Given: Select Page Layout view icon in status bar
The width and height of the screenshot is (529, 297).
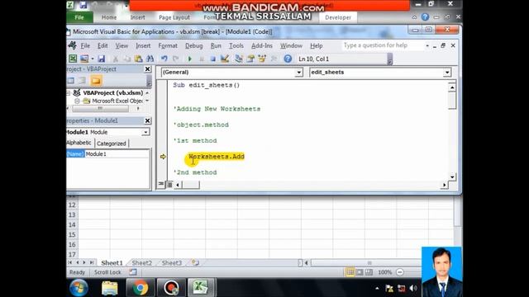Looking at the screenshot, I should coord(360,271).
